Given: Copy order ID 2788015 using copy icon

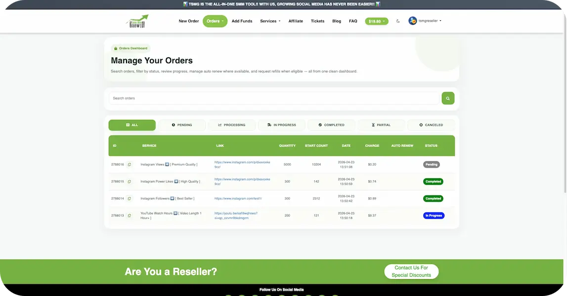Looking at the screenshot, I should click(x=129, y=182).
